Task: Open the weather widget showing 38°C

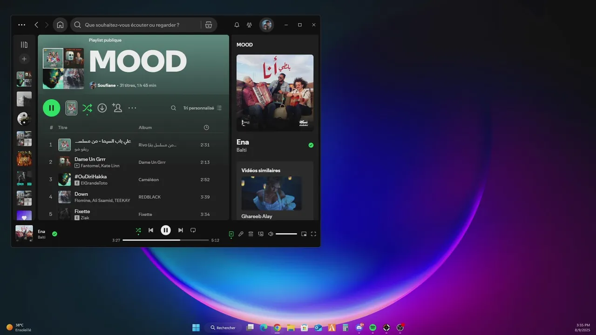Action: tap(19, 328)
